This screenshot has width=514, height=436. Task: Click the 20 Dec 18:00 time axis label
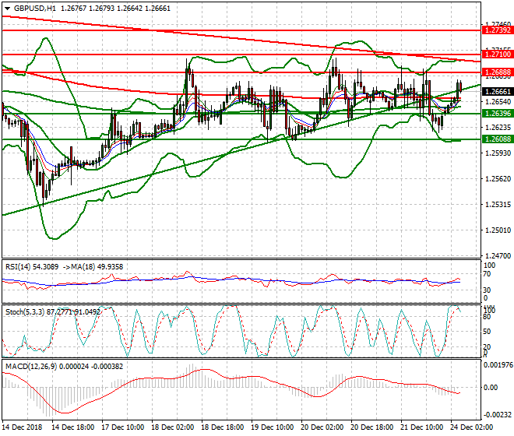371,427
